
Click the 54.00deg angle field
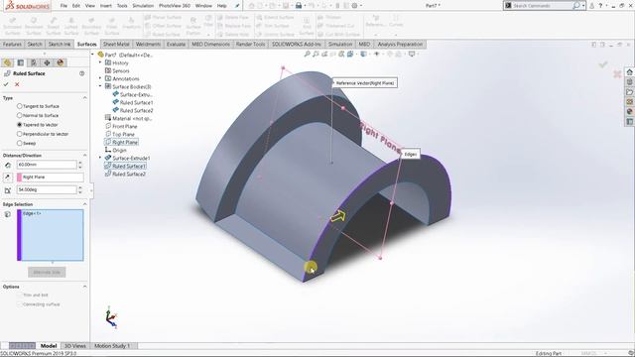click(47, 189)
